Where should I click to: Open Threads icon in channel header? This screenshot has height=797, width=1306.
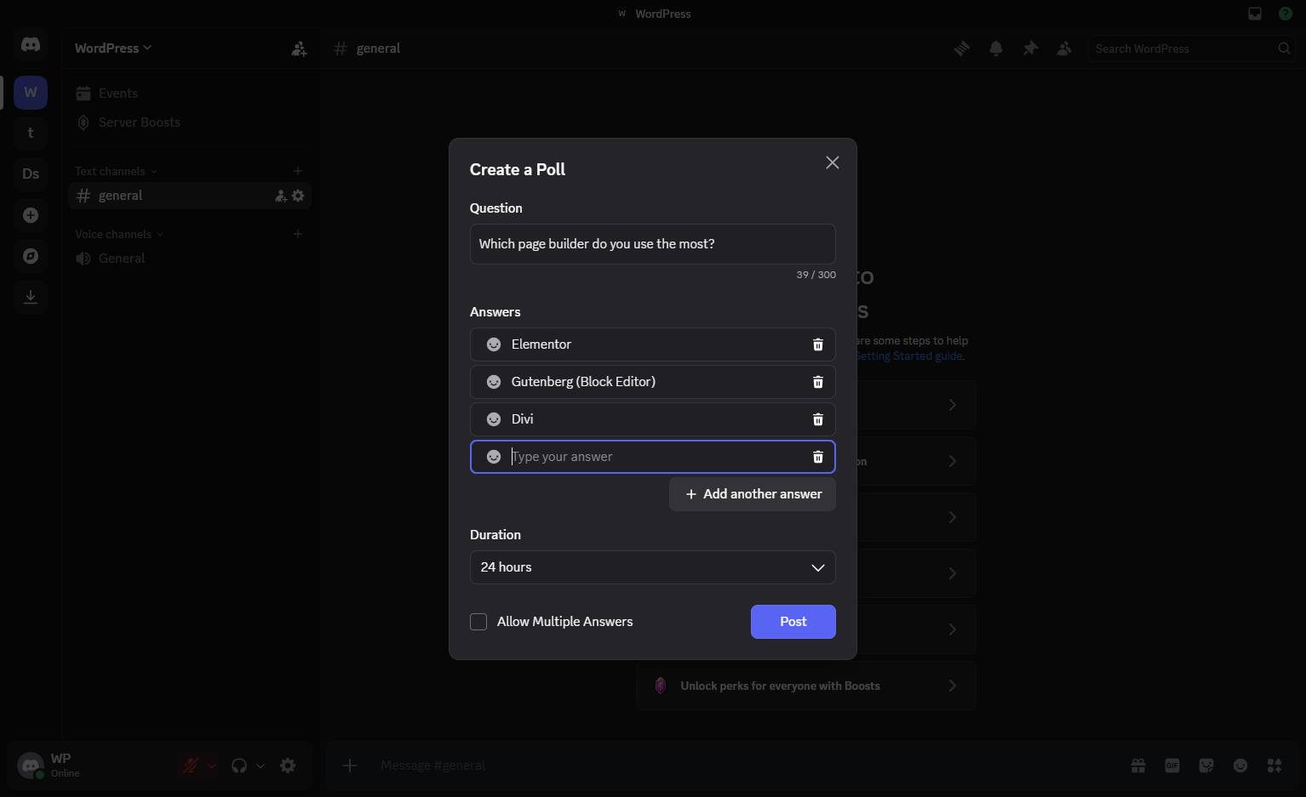[962, 48]
